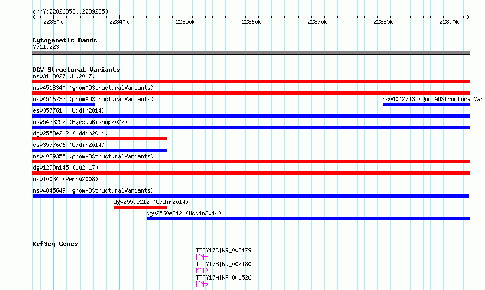This screenshot has height=290, width=485.
Task: Select the nsv4039355 gnomAD red bar
Action: coord(251,162)
